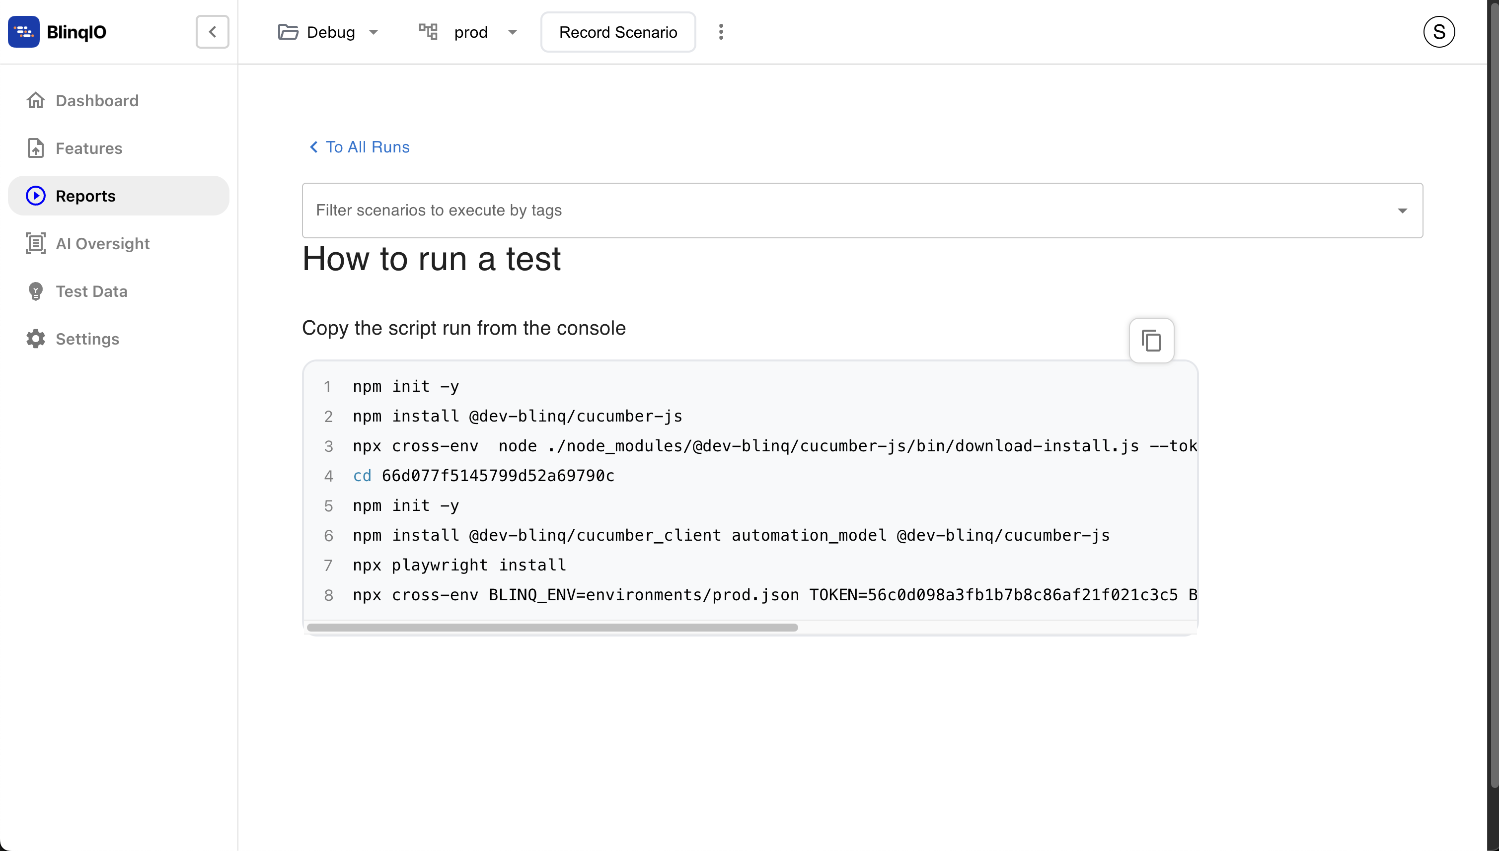Click the Reports play-circle icon
Image resolution: width=1499 pixels, height=851 pixels.
[x=36, y=196]
